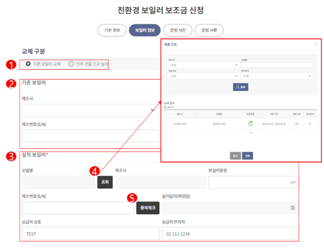Select the 신축 건물 신규 설치 radio option
The width and height of the screenshot is (324, 248).
click(x=71, y=64)
